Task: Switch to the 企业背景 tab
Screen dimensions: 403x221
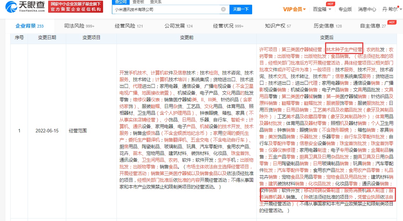Action: (x=29, y=26)
